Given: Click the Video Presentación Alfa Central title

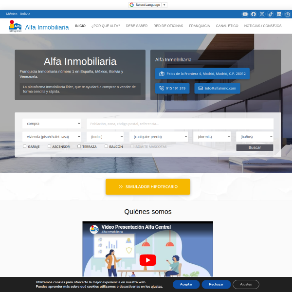Looking at the screenshot, I should (136, 227).
